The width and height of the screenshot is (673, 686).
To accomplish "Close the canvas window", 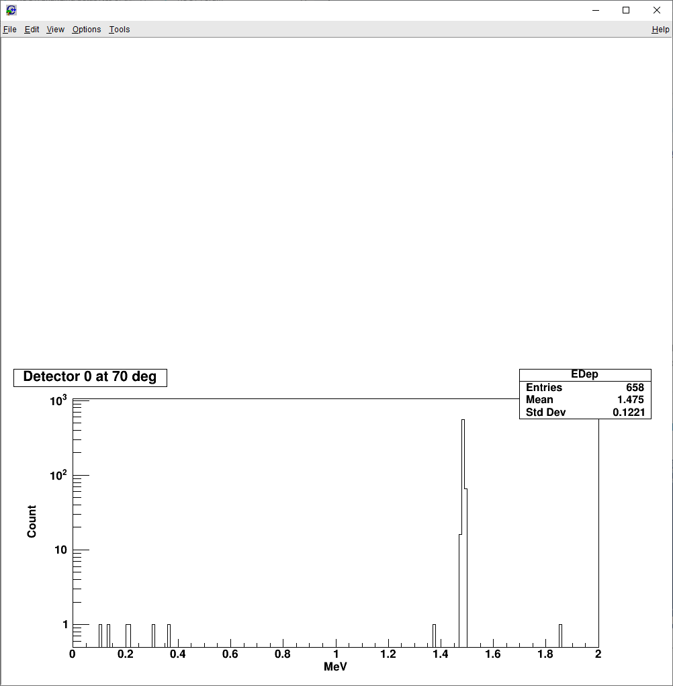I will tap(657, 10).
